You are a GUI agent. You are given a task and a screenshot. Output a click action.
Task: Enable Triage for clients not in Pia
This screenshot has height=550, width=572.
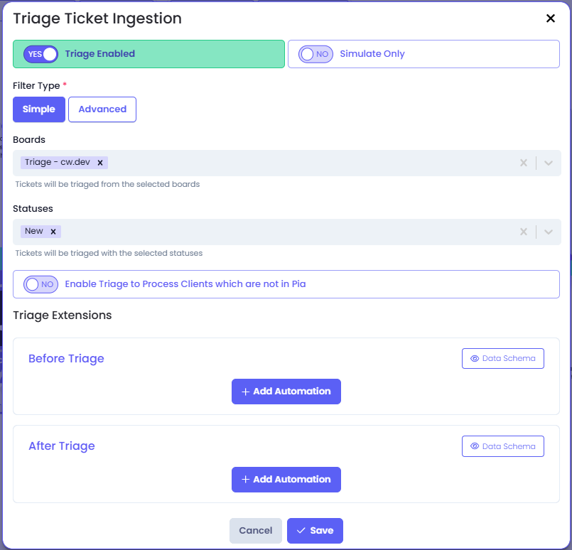click(41, 284)
